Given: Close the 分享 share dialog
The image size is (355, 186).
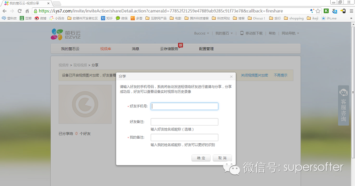Looking at the screenshot, I should 231,77.
